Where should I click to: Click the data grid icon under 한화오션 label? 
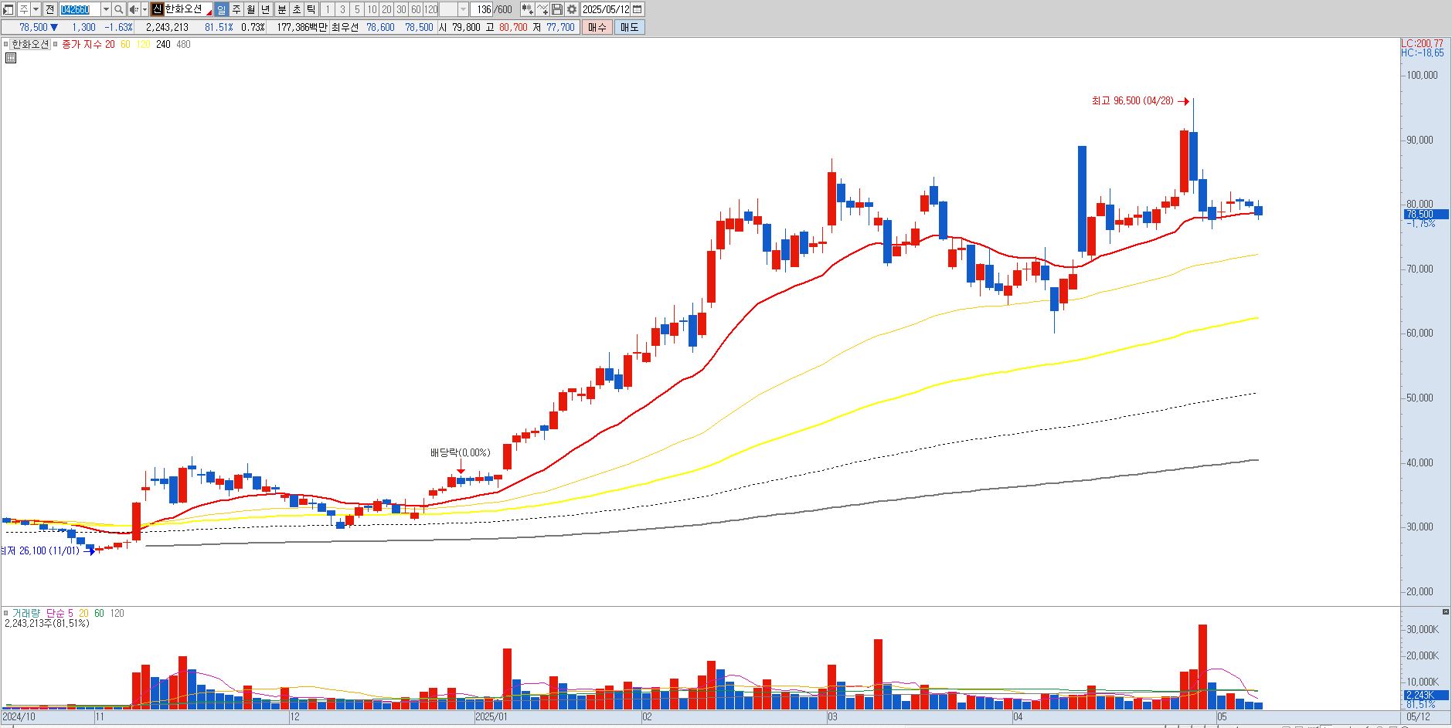11,58
